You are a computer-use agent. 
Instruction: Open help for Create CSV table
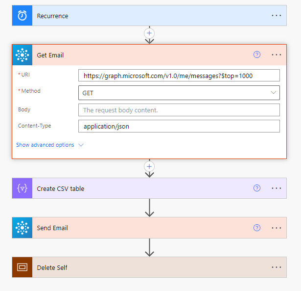(x=257, y=188)
